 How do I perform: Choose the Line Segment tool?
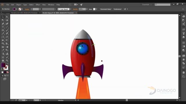tap(7, 27)
